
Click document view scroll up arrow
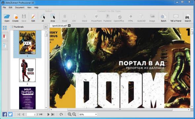click(192, 30)
